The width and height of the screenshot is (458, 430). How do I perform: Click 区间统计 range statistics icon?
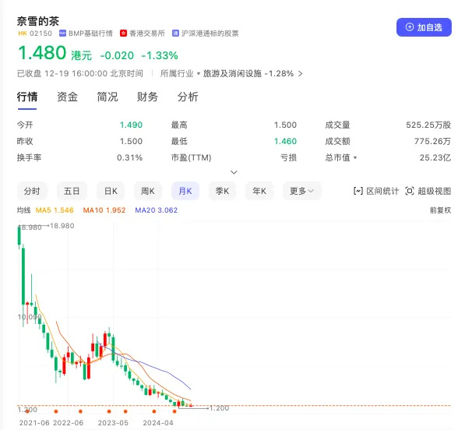[358, 191]
